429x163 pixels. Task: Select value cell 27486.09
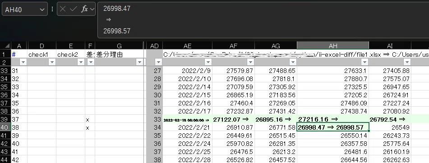click(x=333, y=103)
